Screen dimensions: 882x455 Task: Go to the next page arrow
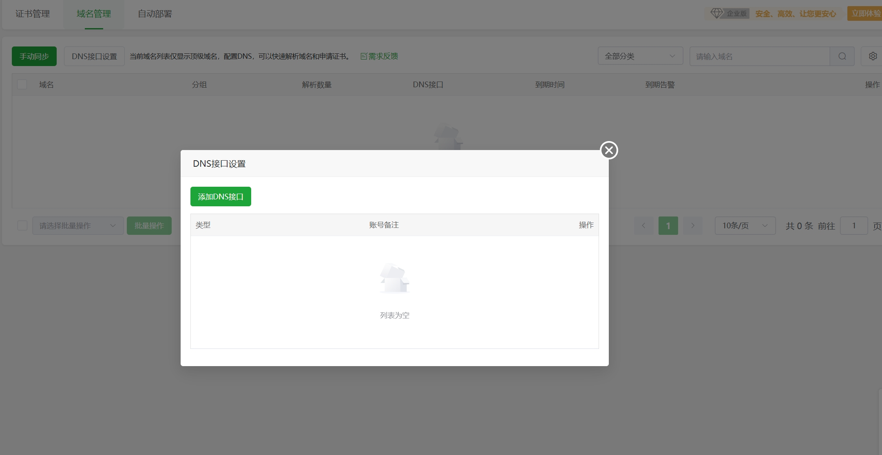[692, 225]
